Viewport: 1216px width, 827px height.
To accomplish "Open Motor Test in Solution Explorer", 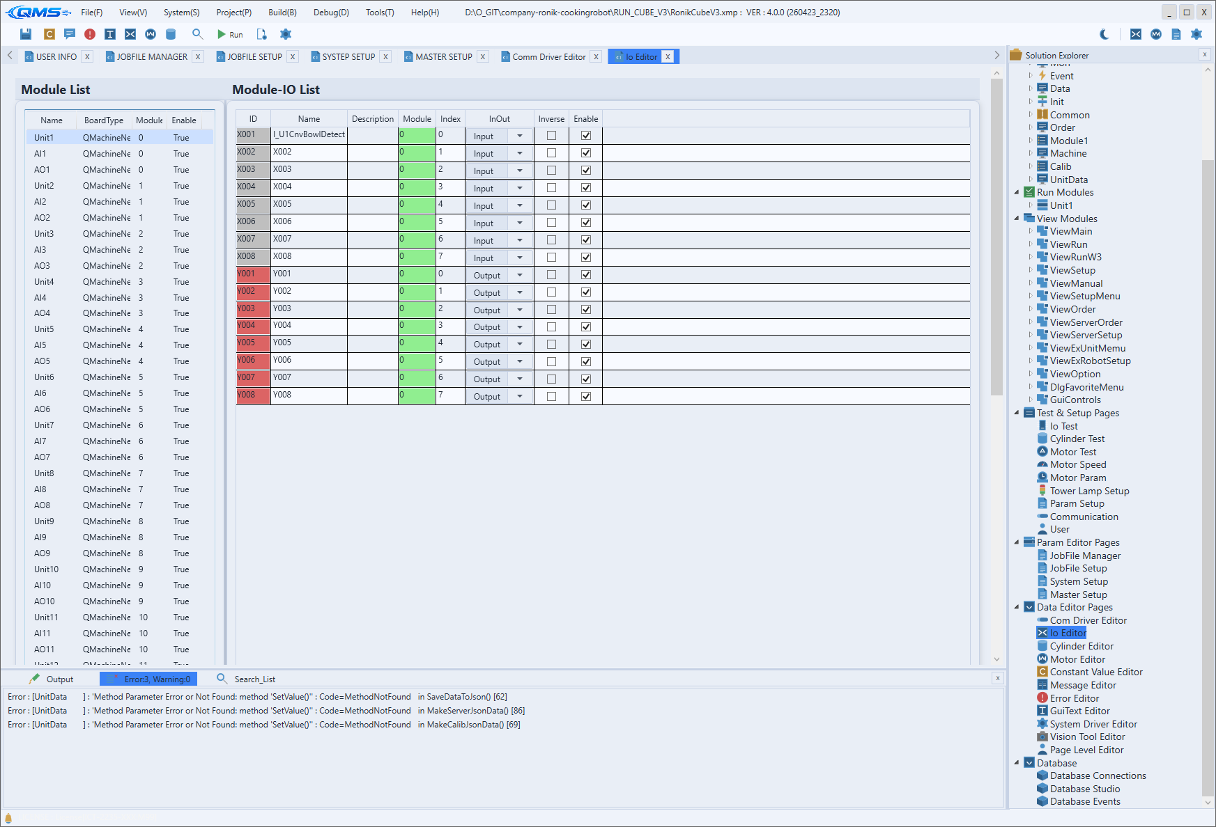I will pos(1072,452).
